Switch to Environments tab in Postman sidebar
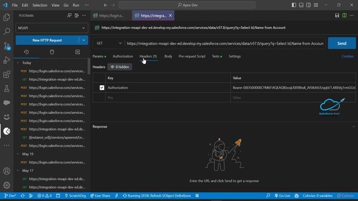Viewport: 358px width, 201px height. pos(78,52)
